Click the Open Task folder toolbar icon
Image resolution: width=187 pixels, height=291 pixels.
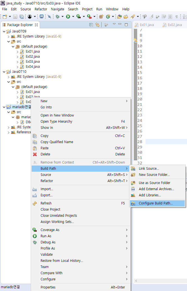pos(126,17)
